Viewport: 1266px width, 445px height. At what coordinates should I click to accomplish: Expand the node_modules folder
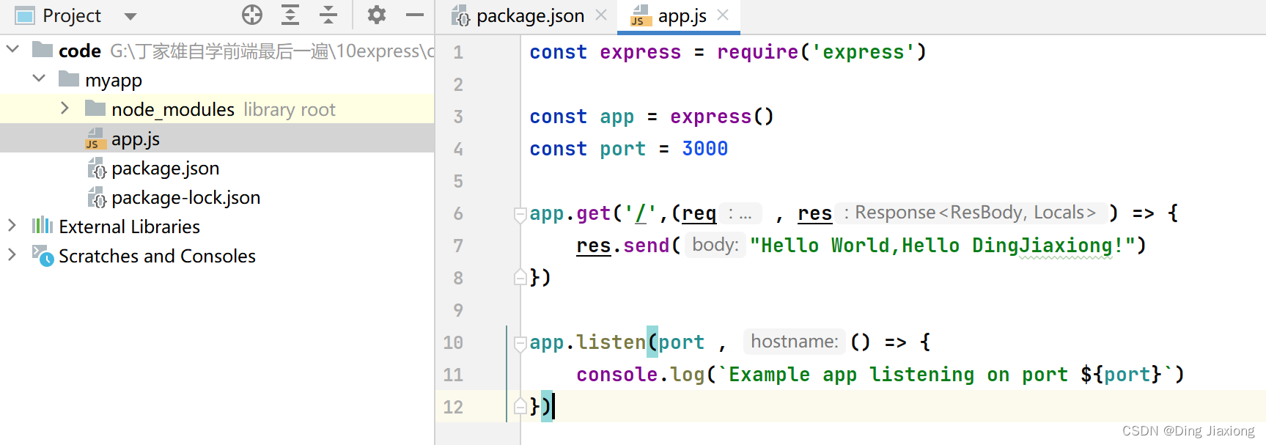[65, 109]
